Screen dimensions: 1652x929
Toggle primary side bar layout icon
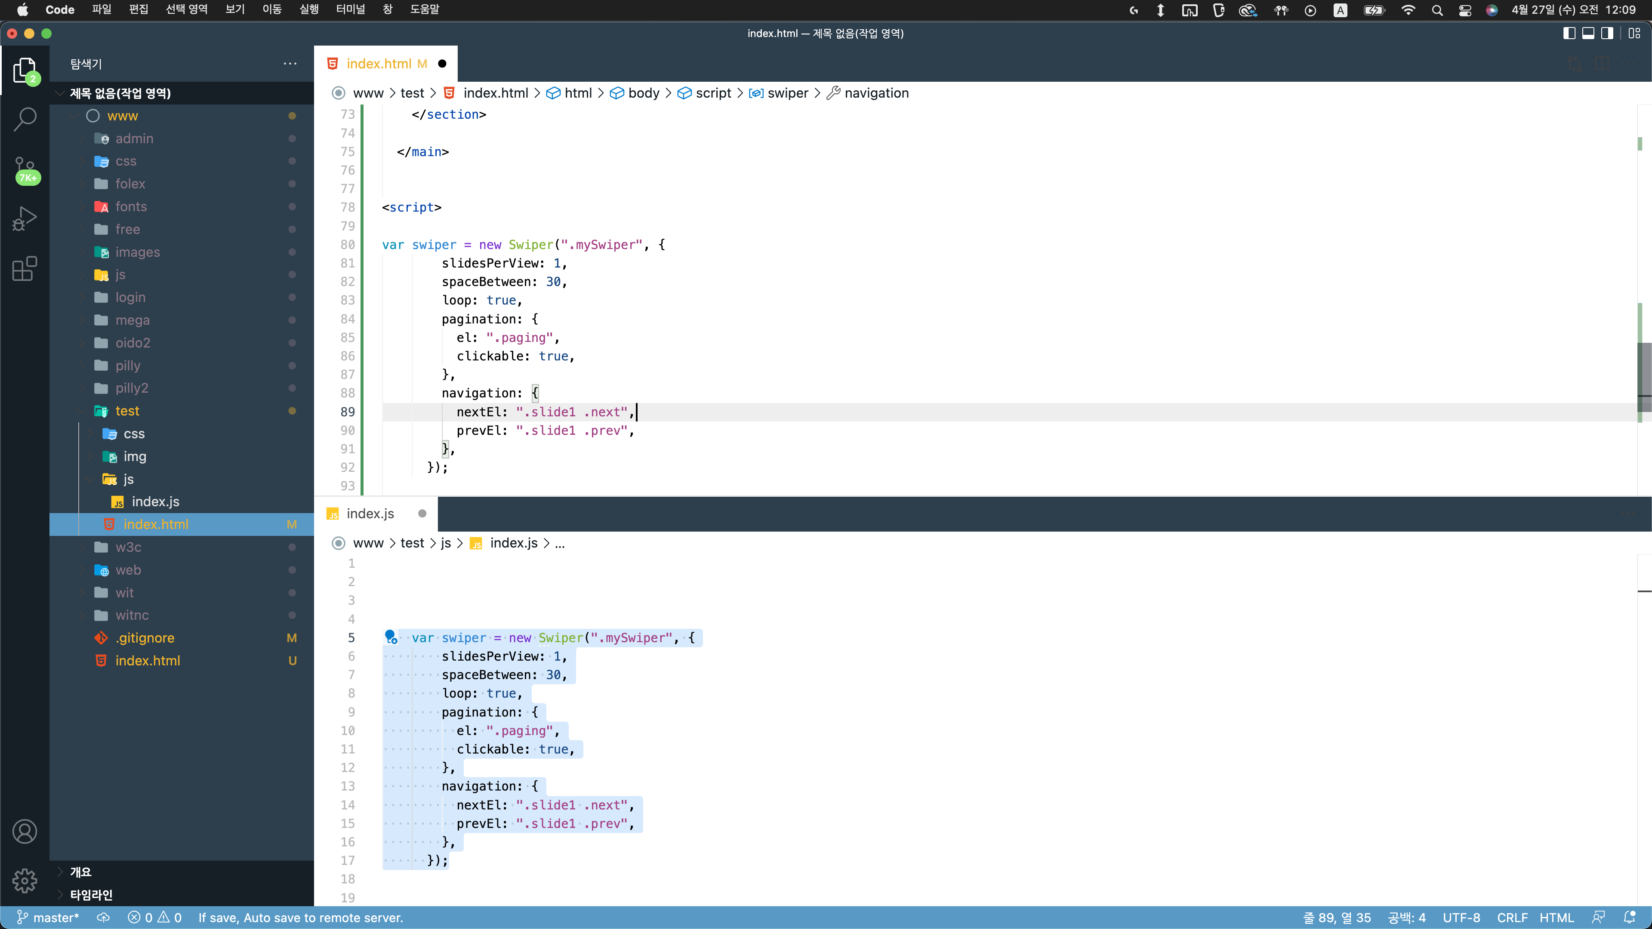point(1569,34)
